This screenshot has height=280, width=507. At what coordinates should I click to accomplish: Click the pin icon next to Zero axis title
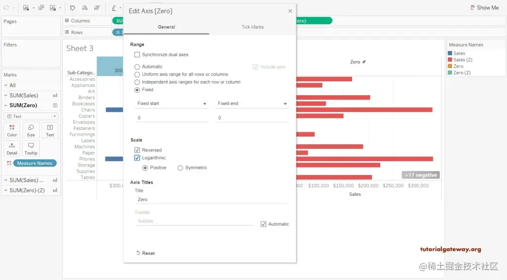pos(364,62)
